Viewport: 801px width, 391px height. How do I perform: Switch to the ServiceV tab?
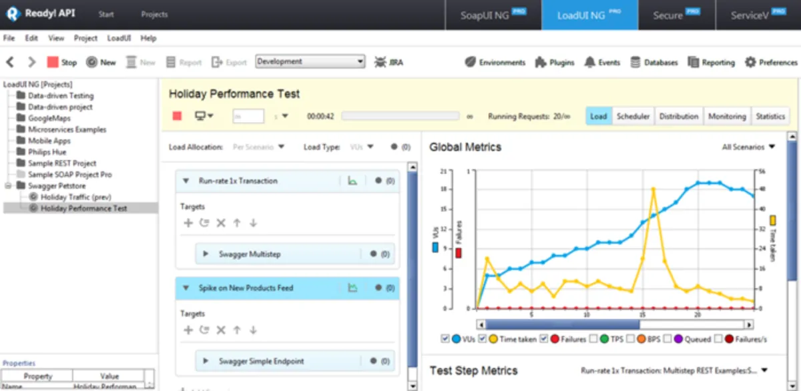click(758, 15)
